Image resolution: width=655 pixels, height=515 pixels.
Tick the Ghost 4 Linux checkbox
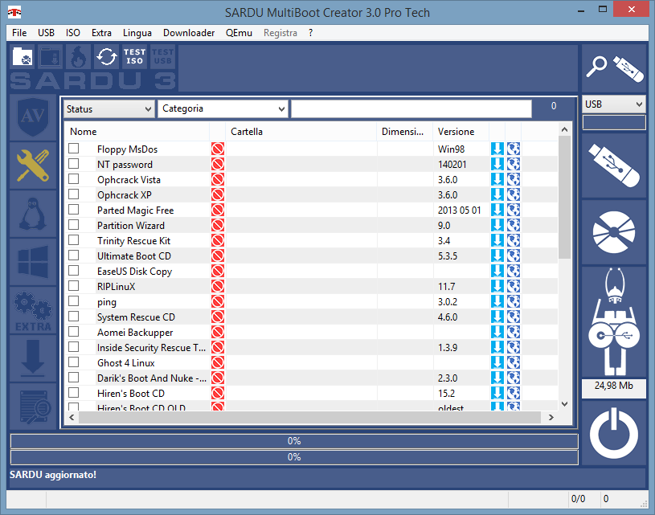click(74, 362)
